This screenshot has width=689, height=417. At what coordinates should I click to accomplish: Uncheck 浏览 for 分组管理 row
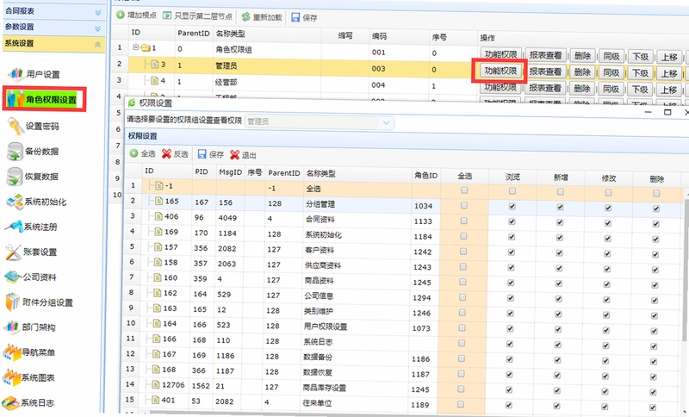point(512,206)
